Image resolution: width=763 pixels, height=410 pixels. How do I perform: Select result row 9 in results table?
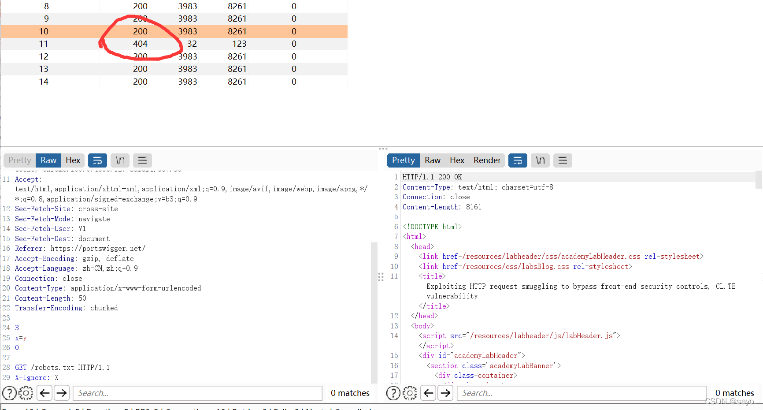point(174,19)
